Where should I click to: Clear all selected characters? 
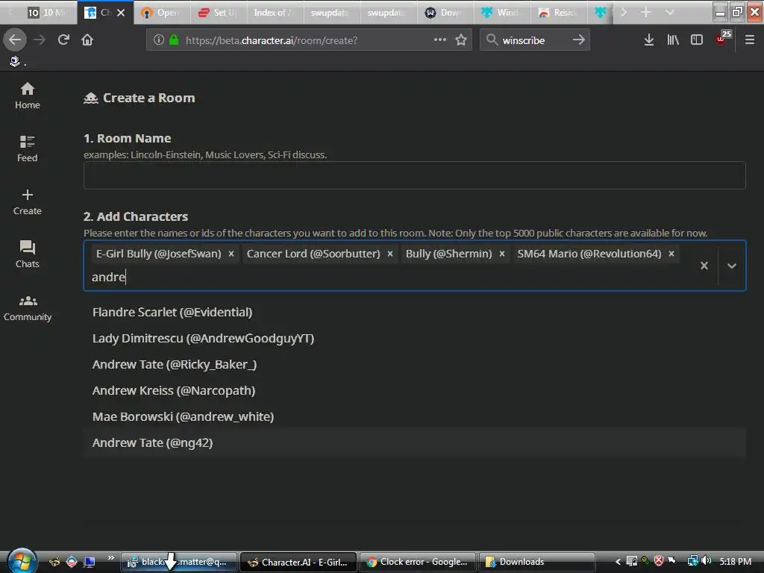pos(704,266)
